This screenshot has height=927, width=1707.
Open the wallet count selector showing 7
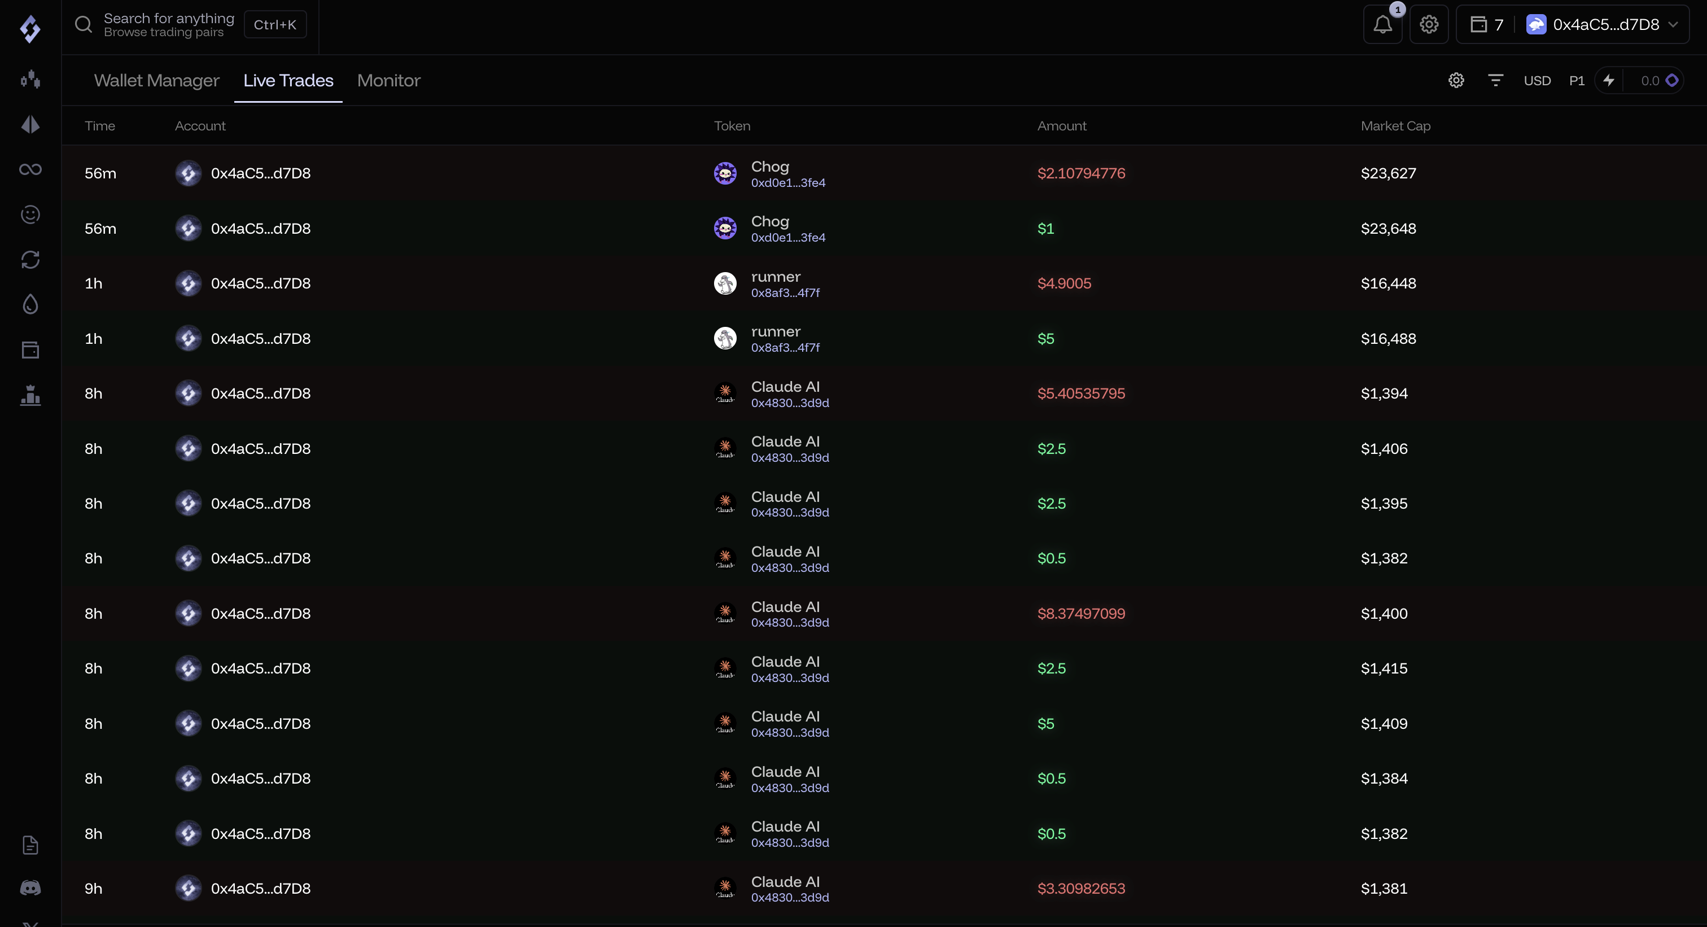coord(1487,25)
